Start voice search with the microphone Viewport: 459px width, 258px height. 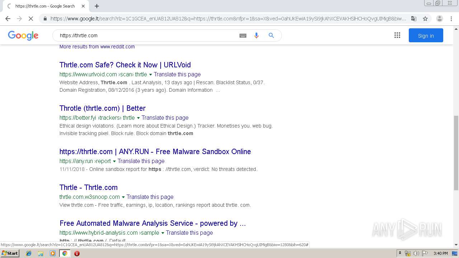[256, 35]
